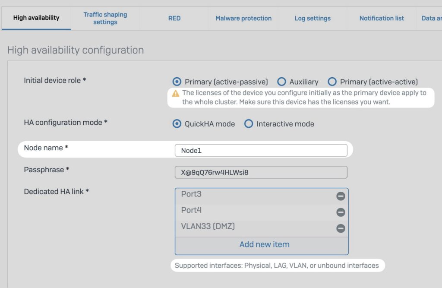Switch to the RED tab
This screenshot has width=442, height=288.
click(x=174, y=18)
